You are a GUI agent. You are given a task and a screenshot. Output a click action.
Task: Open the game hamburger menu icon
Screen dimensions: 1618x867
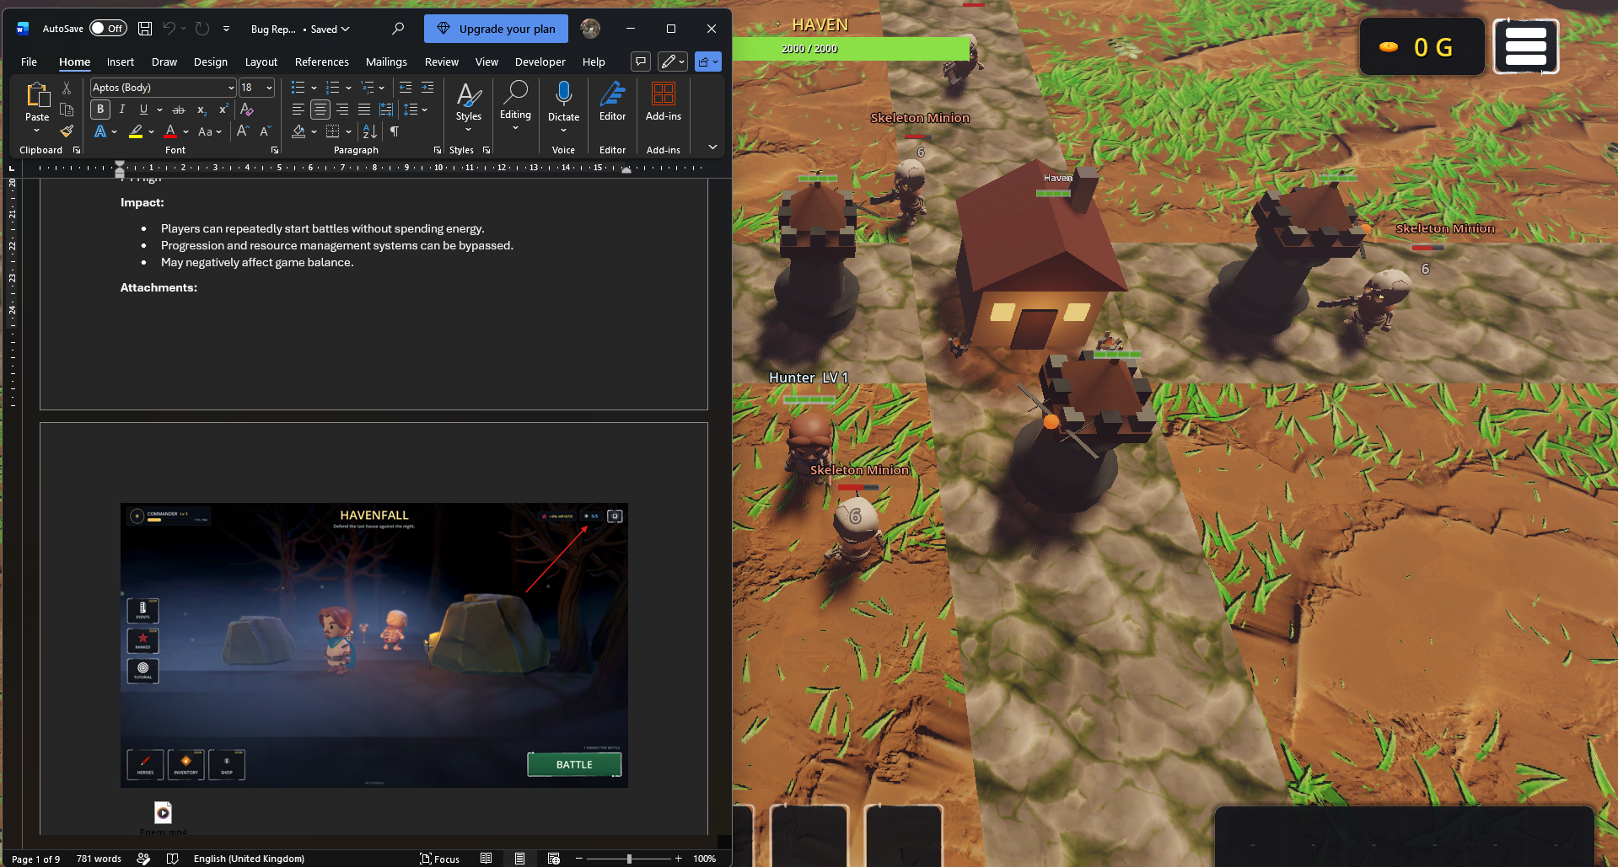[1526, 47]
